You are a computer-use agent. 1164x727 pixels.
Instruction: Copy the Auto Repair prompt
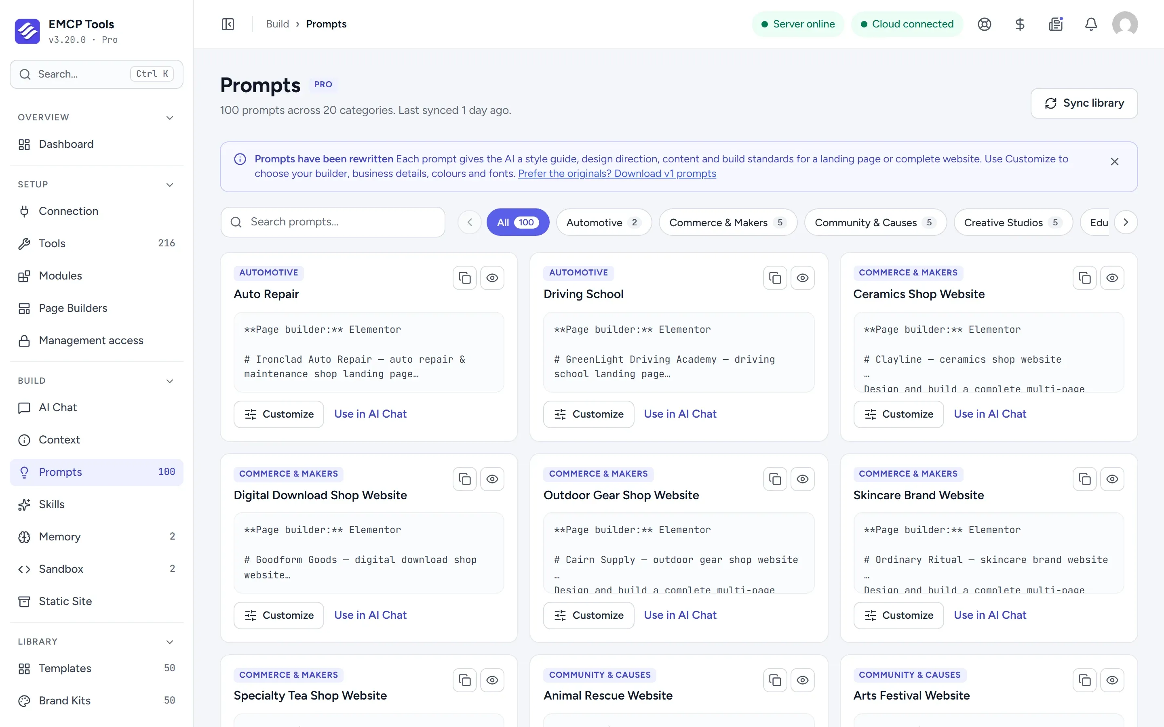click(464, 278)
